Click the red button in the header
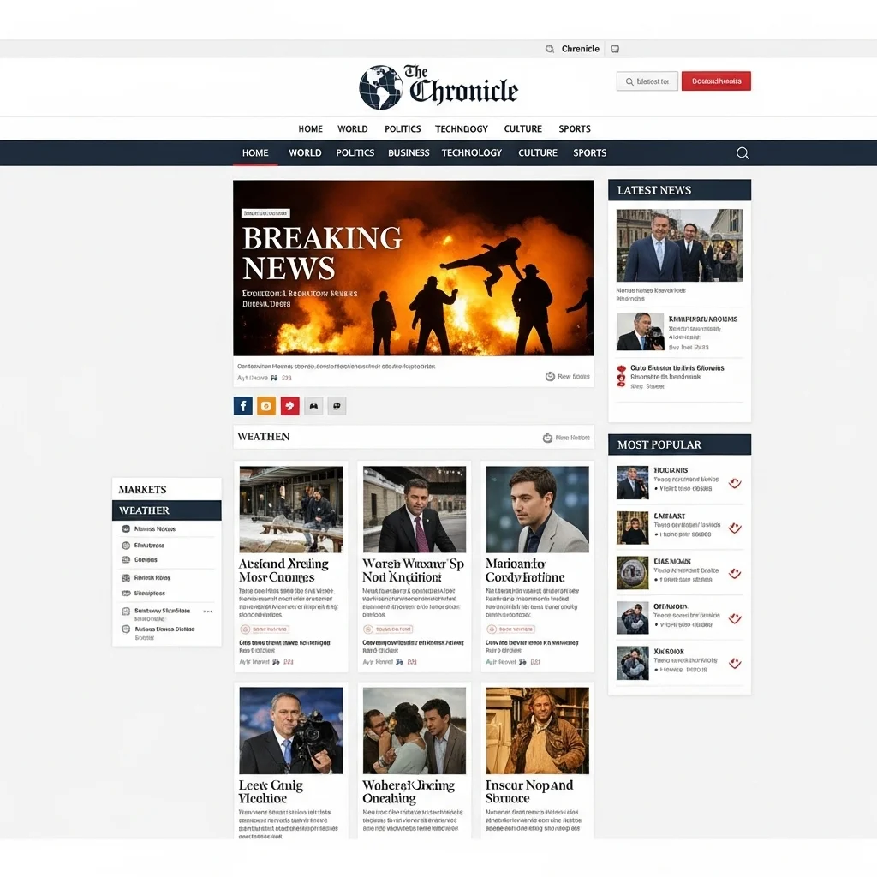877x877 pixels. (x=716, y=81)
